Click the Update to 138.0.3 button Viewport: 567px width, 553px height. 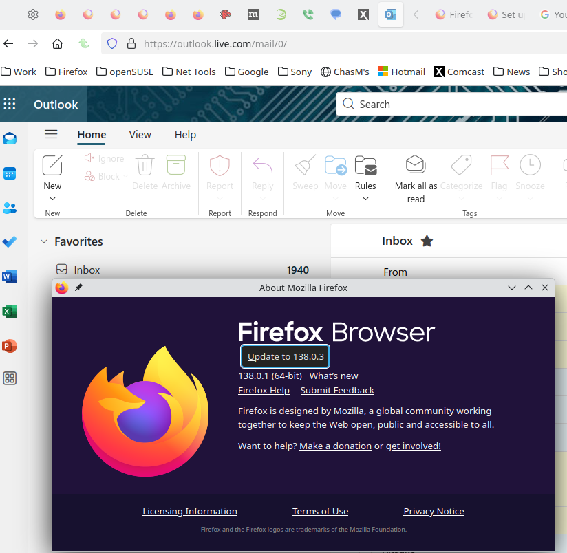(x=286, y=356)
